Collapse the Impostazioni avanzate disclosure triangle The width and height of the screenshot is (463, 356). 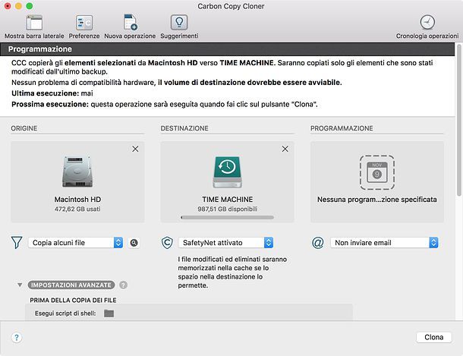20,285
